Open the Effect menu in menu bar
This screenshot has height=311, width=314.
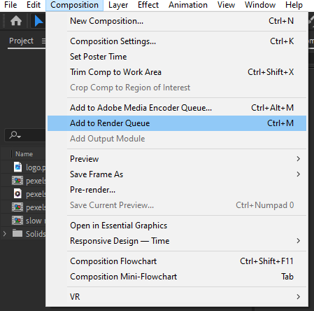click(148, 5)
